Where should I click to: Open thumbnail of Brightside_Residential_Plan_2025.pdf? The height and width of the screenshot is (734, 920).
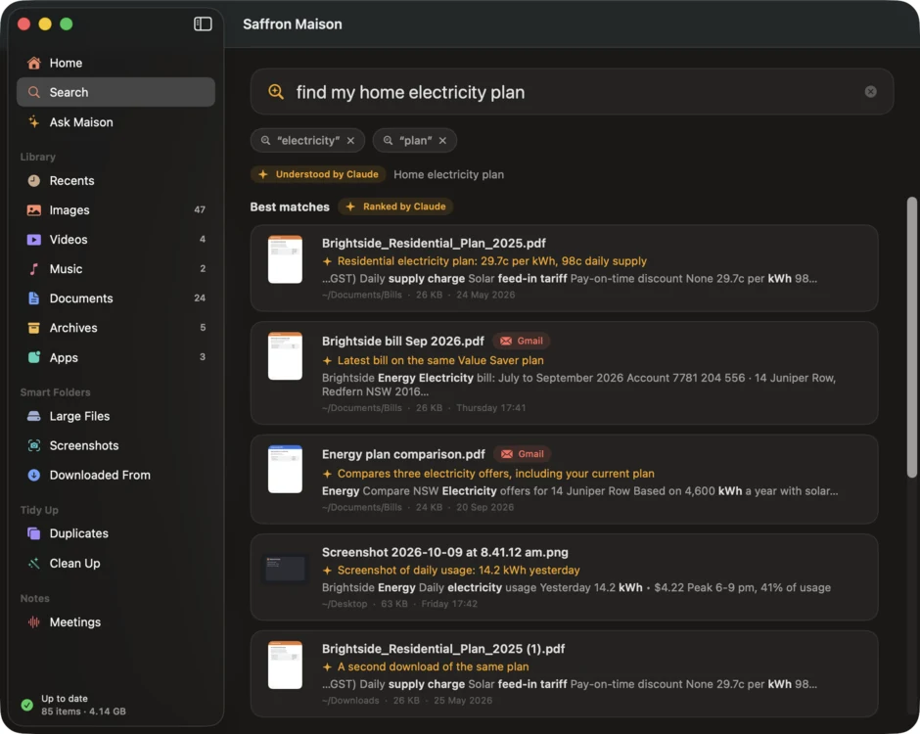point(285,259)
